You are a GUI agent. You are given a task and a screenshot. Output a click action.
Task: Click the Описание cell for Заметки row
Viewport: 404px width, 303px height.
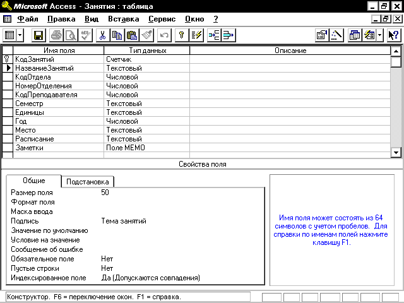290,148
